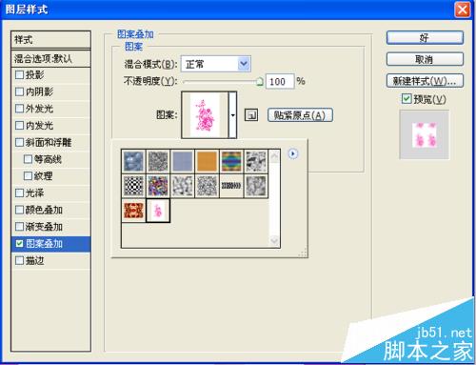Enable the 纹理 texture checkbox

(28, 176)
